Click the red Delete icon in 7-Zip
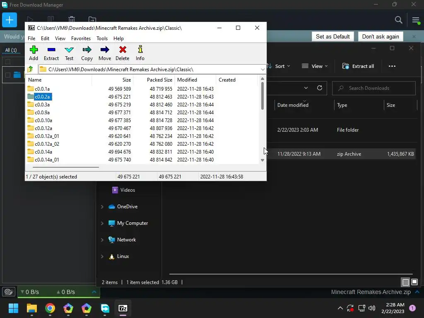 (123, 53)
